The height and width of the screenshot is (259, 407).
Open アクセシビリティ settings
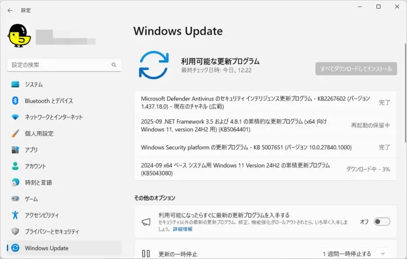(x=64, y=215)
